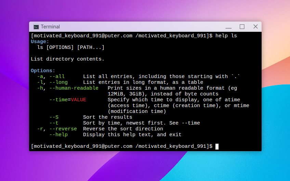The width and height of the screenshot is (290, 181).
Task: Click the 'help ls' command text
Action: point(226,36)
